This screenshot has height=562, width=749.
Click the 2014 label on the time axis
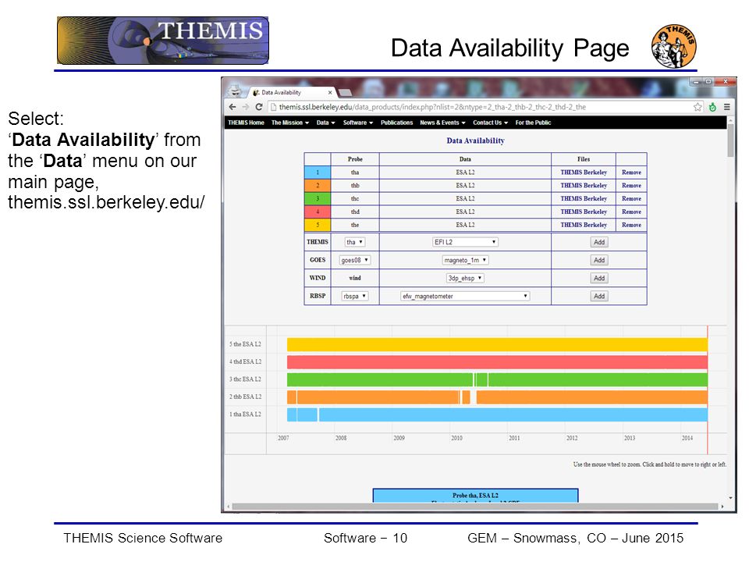[687, 438]
